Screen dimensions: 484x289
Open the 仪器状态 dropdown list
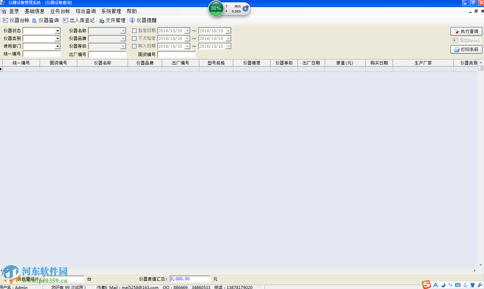point(57,30)
